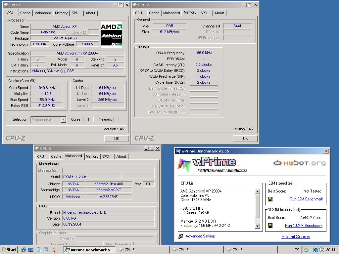Viewport: 339px width, 254px height.
Task: Click the volume speaker tray icon
Action: click(x=321, y=250)
